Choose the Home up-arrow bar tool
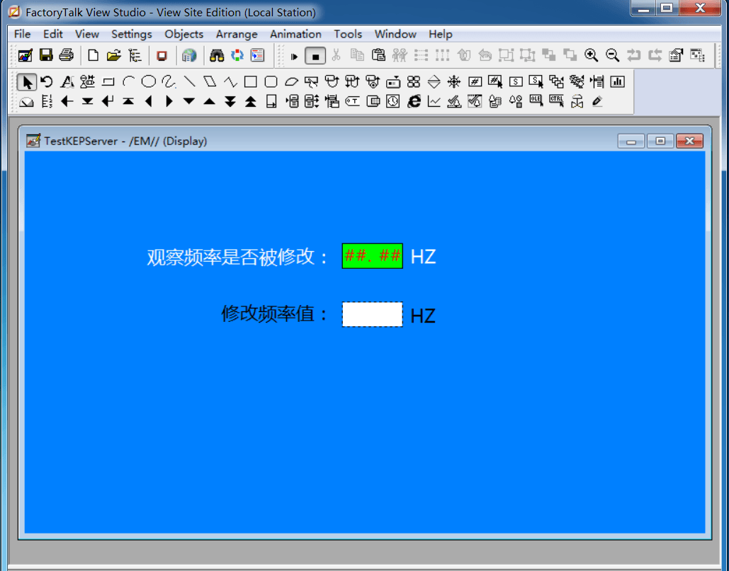Screen dimensions: 729x571 [128, 102]
